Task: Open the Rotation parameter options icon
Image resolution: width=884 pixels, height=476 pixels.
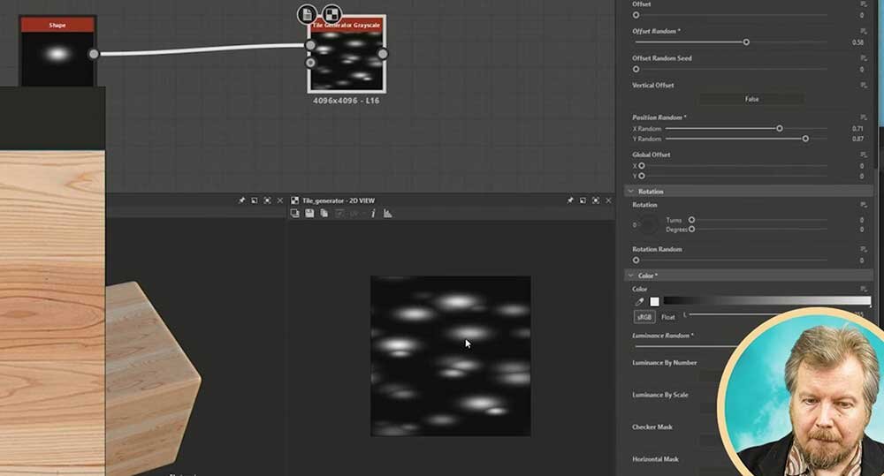Action: [x=863, y=205]
